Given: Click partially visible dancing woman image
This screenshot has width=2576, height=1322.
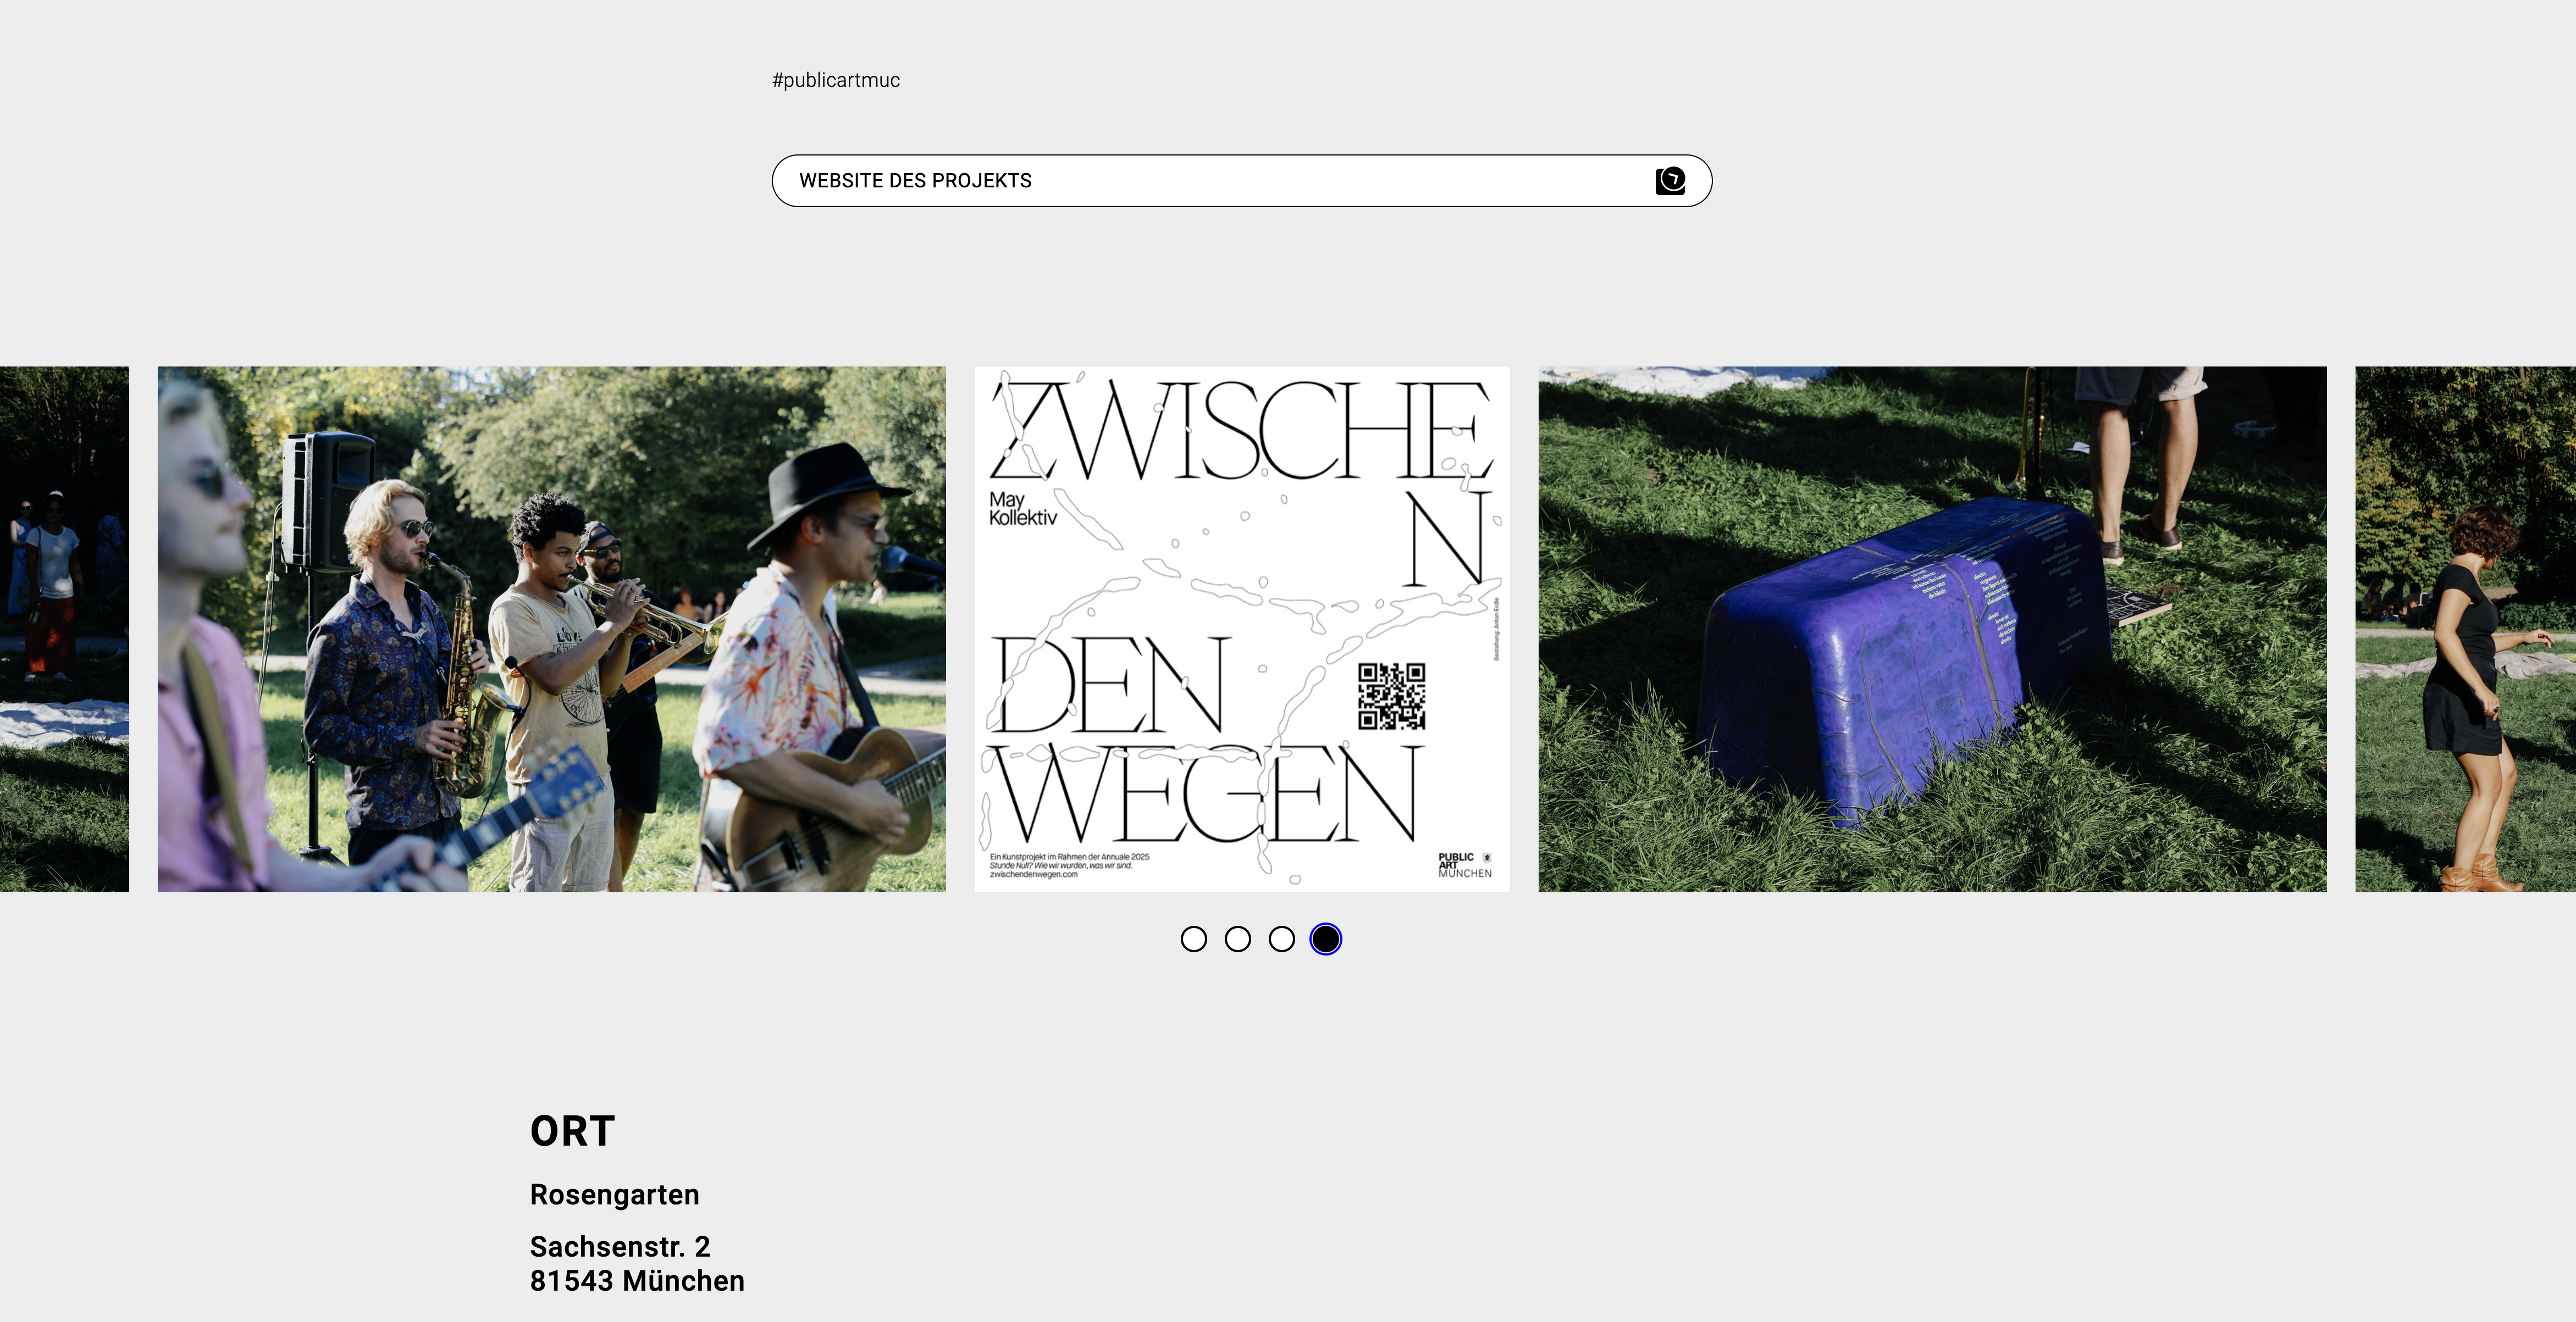Looking at the screenshot, I should click(2465, 629).
